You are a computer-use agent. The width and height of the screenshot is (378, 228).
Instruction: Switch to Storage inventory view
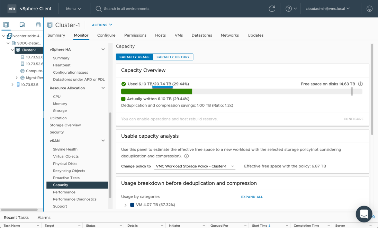coord(38,25)
